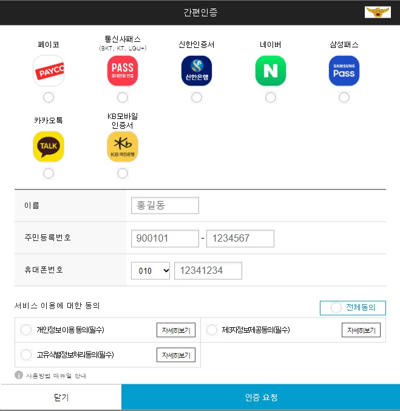Enable the radio button under 삼성패스
This screenshot has height=411, width=400.
344,98
